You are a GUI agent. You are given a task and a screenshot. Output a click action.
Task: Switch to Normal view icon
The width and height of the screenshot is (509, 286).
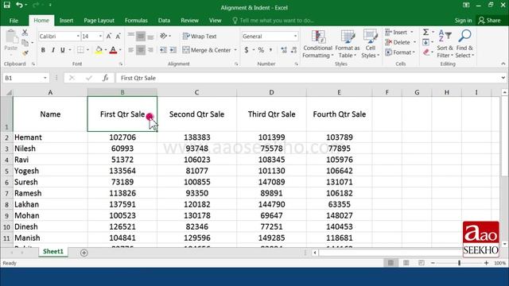click(x=390, y=263)
